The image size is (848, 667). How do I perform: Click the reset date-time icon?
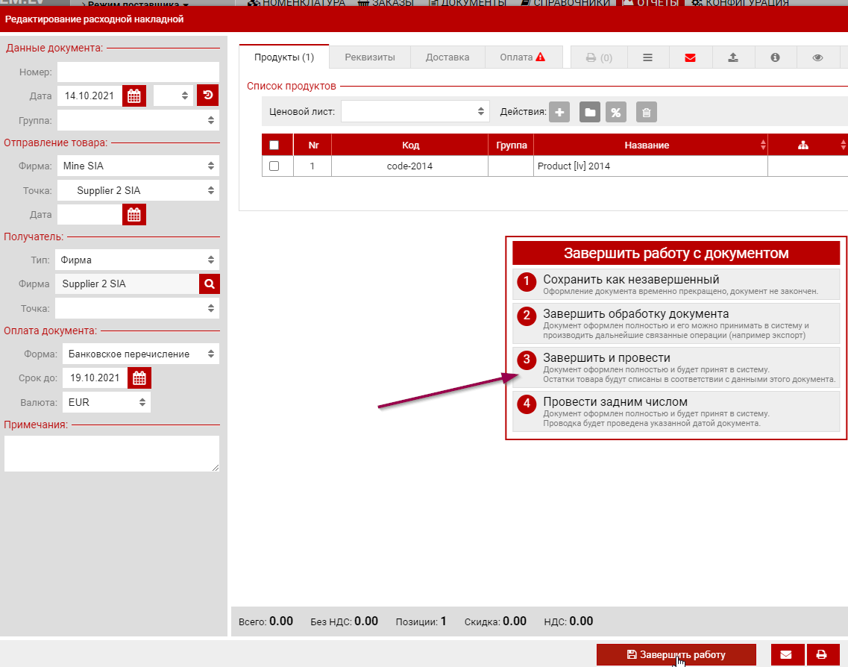pyautogui.click(x=208, y=95)
